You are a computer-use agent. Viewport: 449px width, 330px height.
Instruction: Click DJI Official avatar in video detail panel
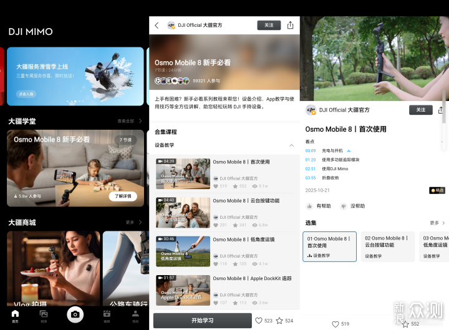(311, 110)
